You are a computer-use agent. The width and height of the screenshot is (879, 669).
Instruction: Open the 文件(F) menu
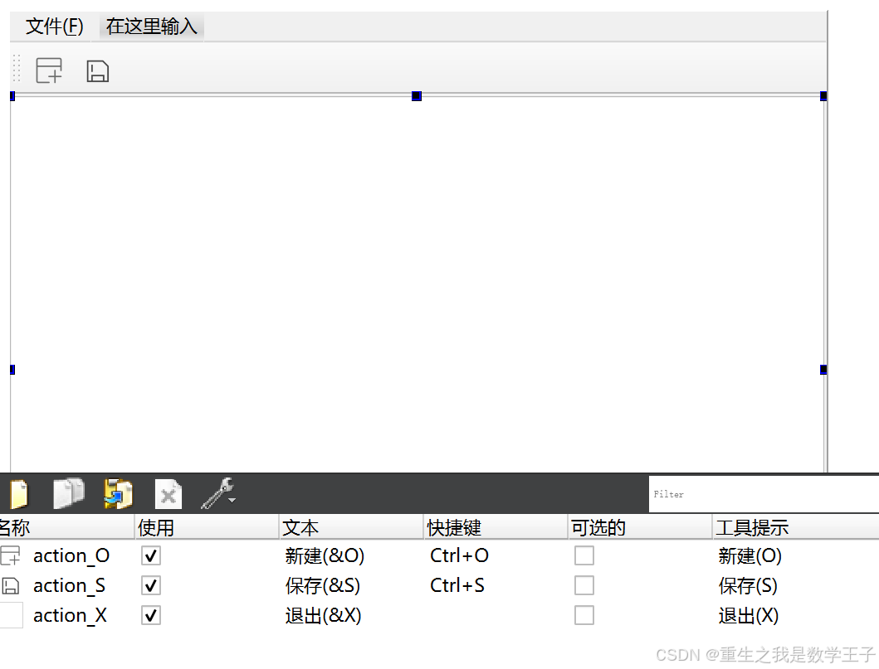point(55,27)
